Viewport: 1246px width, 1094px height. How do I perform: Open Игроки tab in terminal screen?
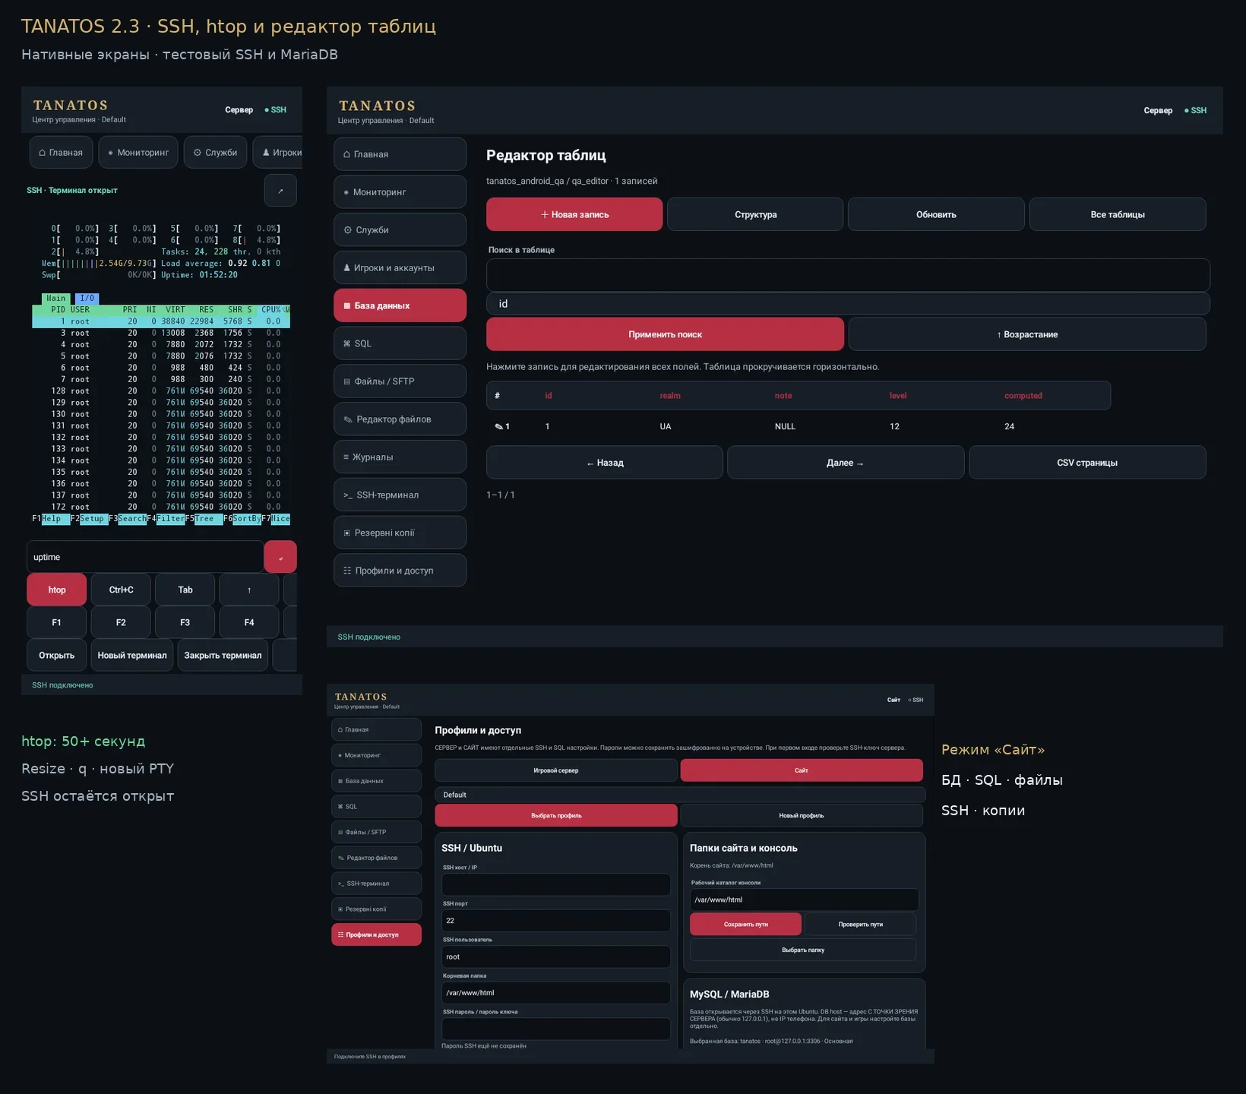point(278,152)
